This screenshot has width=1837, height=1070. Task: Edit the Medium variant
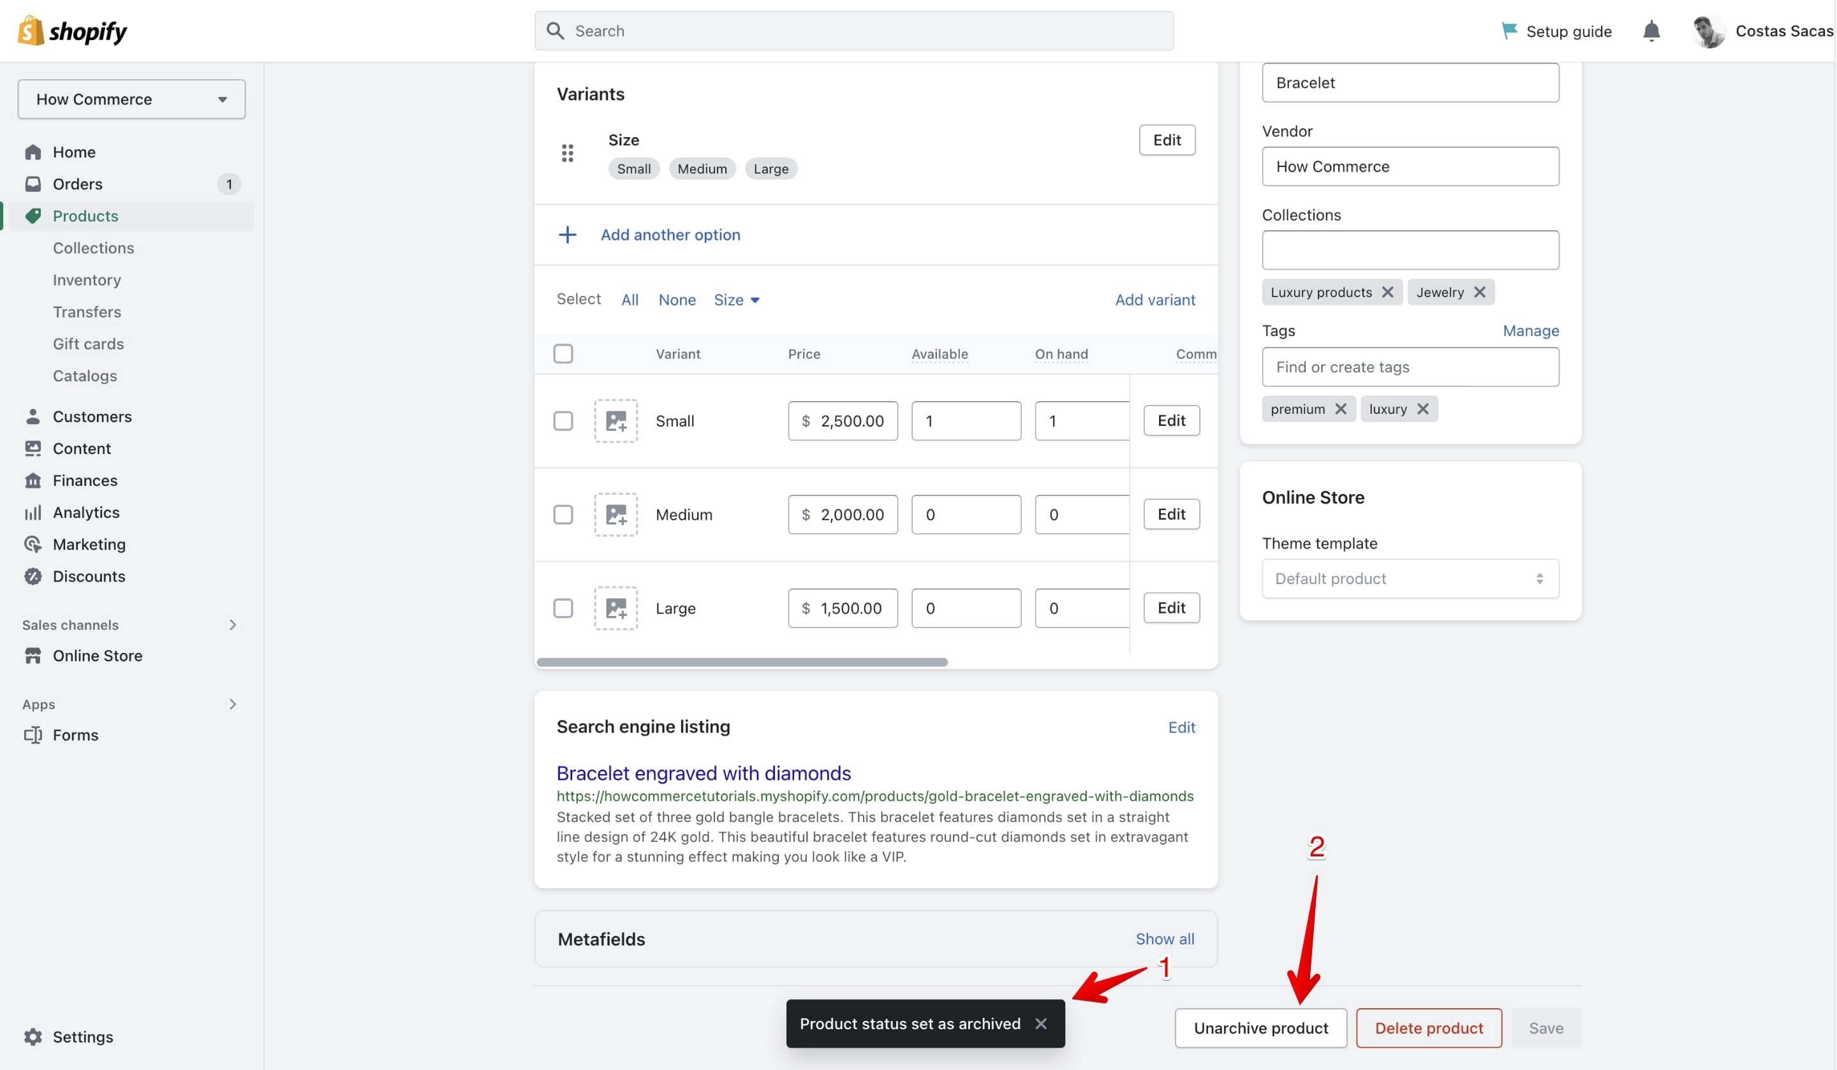(x=1170, y=515)
